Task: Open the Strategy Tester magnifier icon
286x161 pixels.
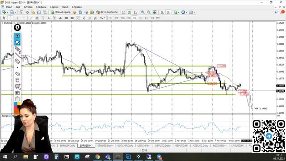Action: 45,12
